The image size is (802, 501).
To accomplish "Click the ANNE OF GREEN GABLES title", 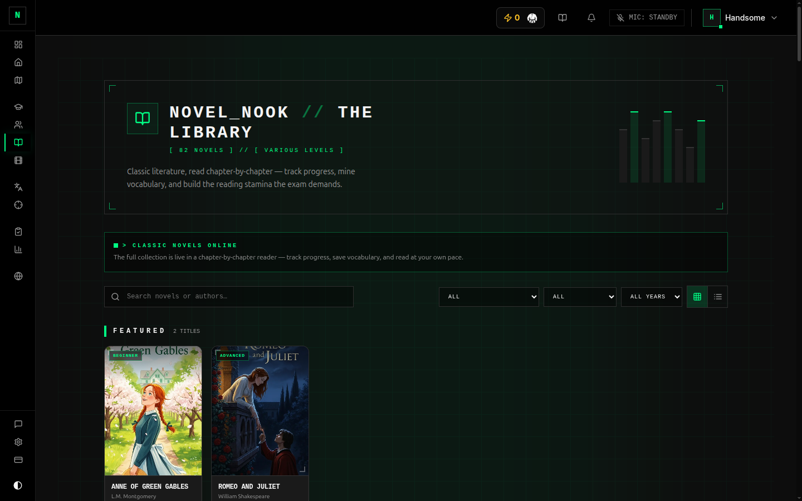I will click(x=150, y=487).
